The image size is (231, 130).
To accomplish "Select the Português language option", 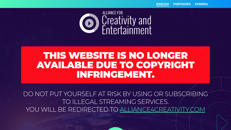I will (x=182, y=4).
